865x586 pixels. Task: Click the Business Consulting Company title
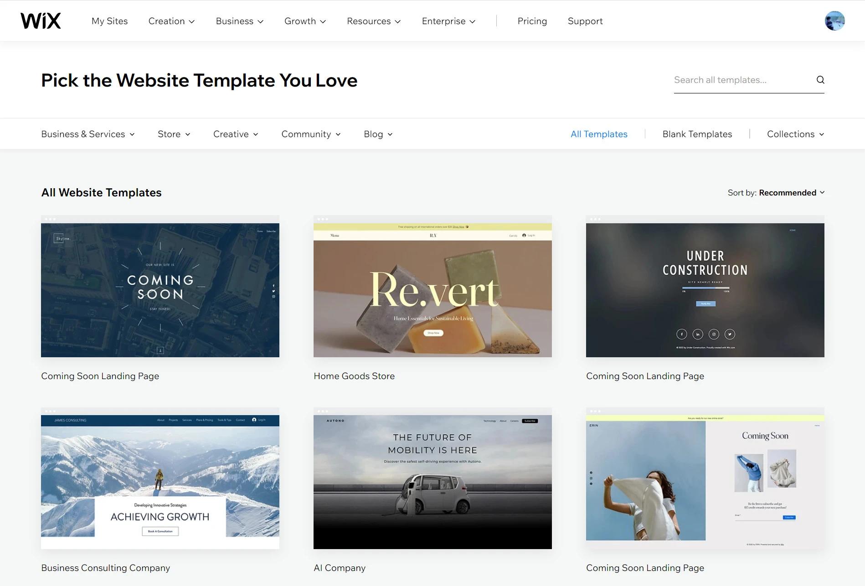click(105, 568)
